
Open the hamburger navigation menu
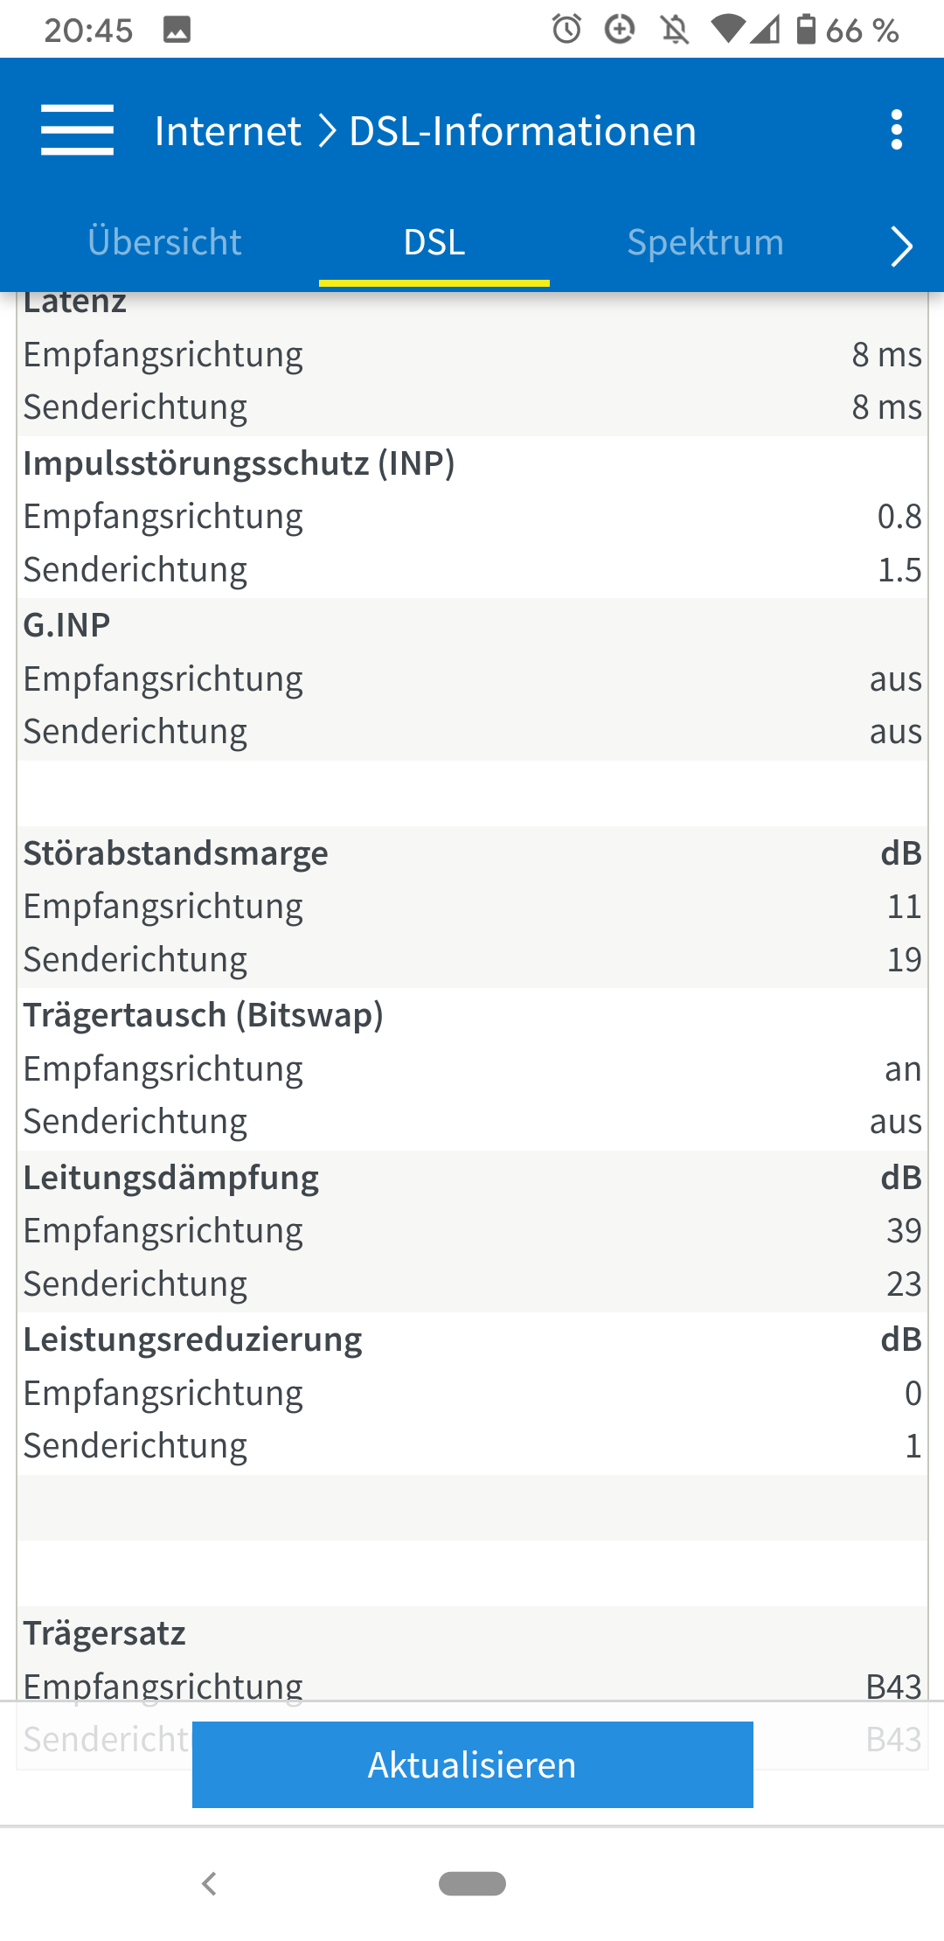(77, 130)
